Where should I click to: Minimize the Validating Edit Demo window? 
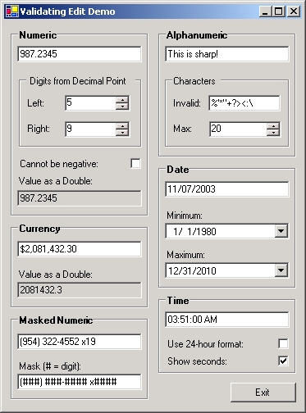click(265, 11)
